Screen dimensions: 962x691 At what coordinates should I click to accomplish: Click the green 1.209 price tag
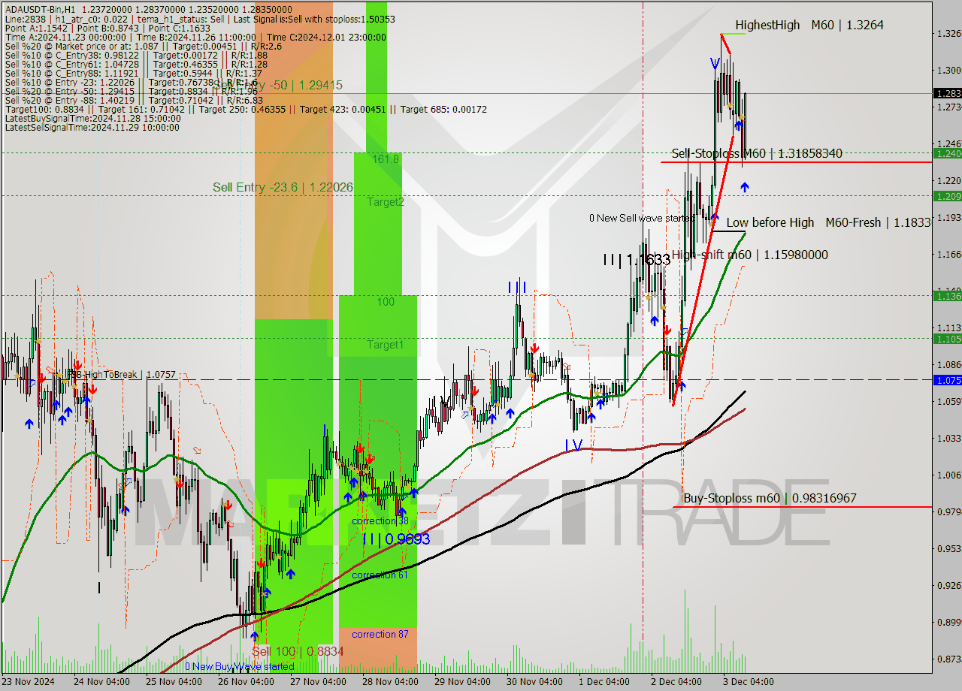click(x=947, y=196)
